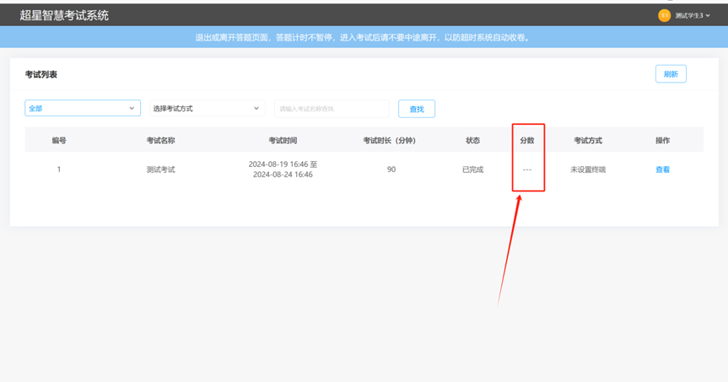Click the 刷新 refresh button
728x382 pixels.
pos(671,74)
